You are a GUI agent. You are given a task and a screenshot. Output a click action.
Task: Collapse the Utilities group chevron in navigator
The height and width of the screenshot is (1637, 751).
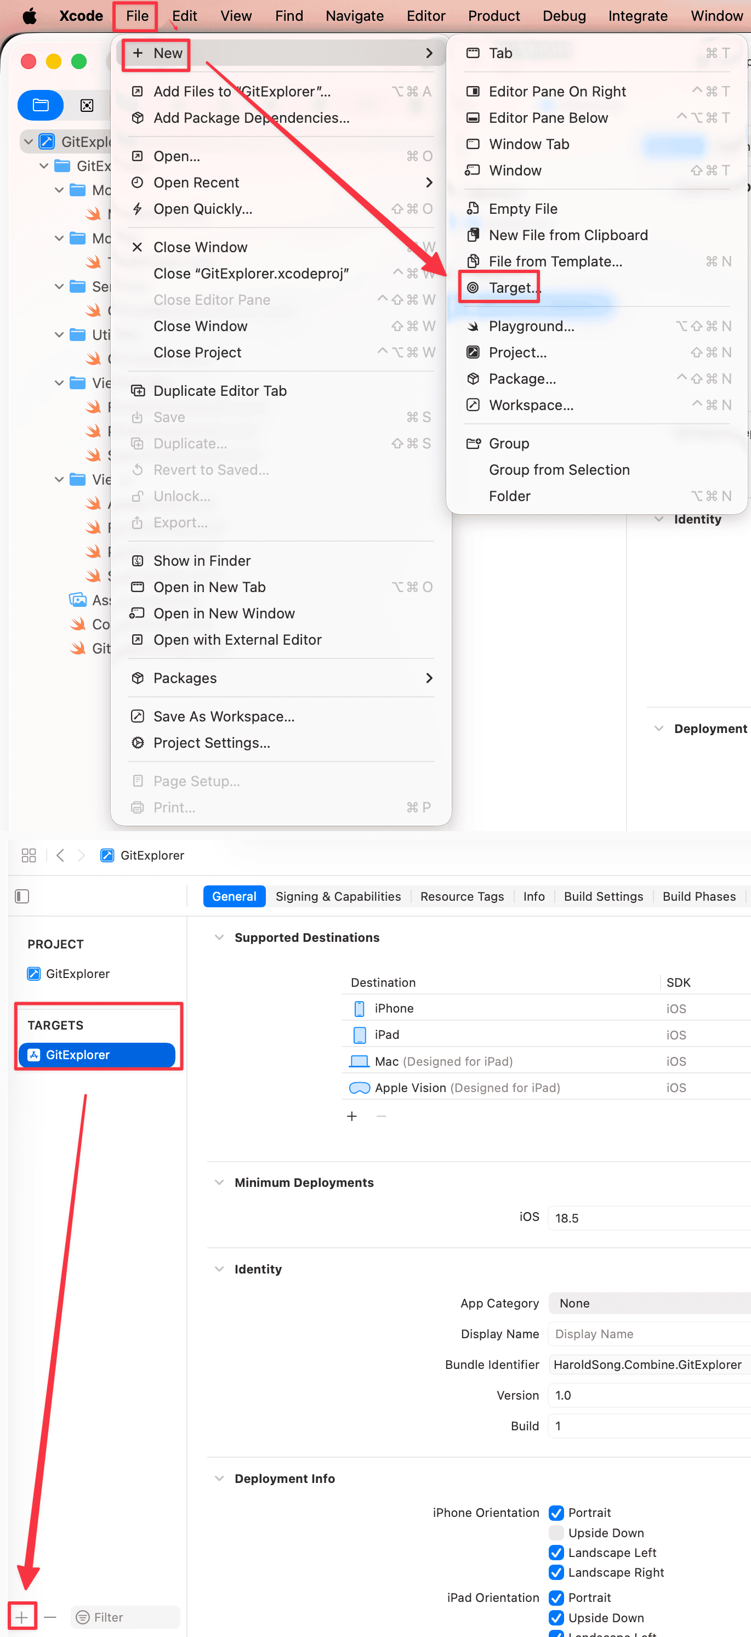pyautogui.click(x=59, y=335)
